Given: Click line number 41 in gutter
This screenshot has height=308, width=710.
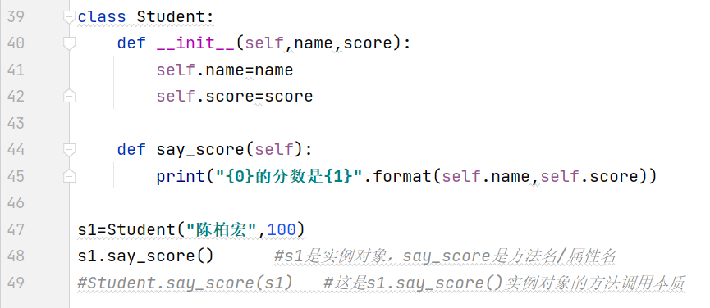Looking at the screenshot, I should click(x=16, y=70).
